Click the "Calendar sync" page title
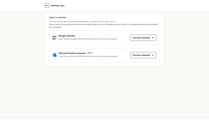 click(x=57, y=5)
